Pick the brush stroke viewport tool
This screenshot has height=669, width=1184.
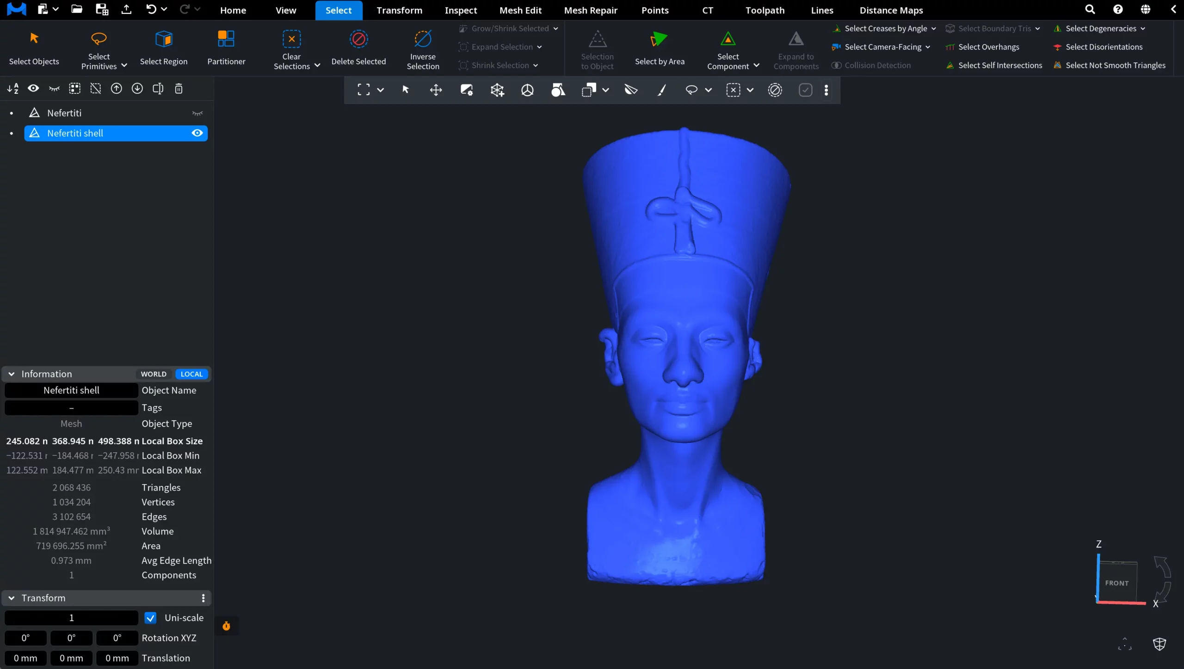click(662, 90)
